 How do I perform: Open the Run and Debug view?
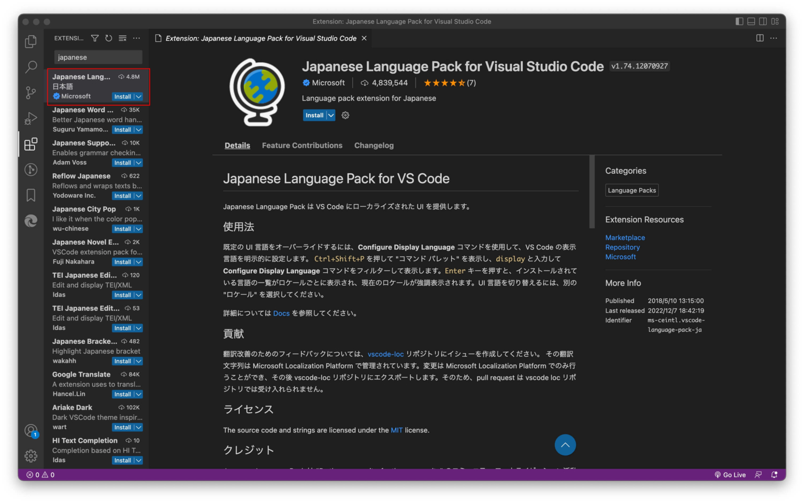(30, 118)
